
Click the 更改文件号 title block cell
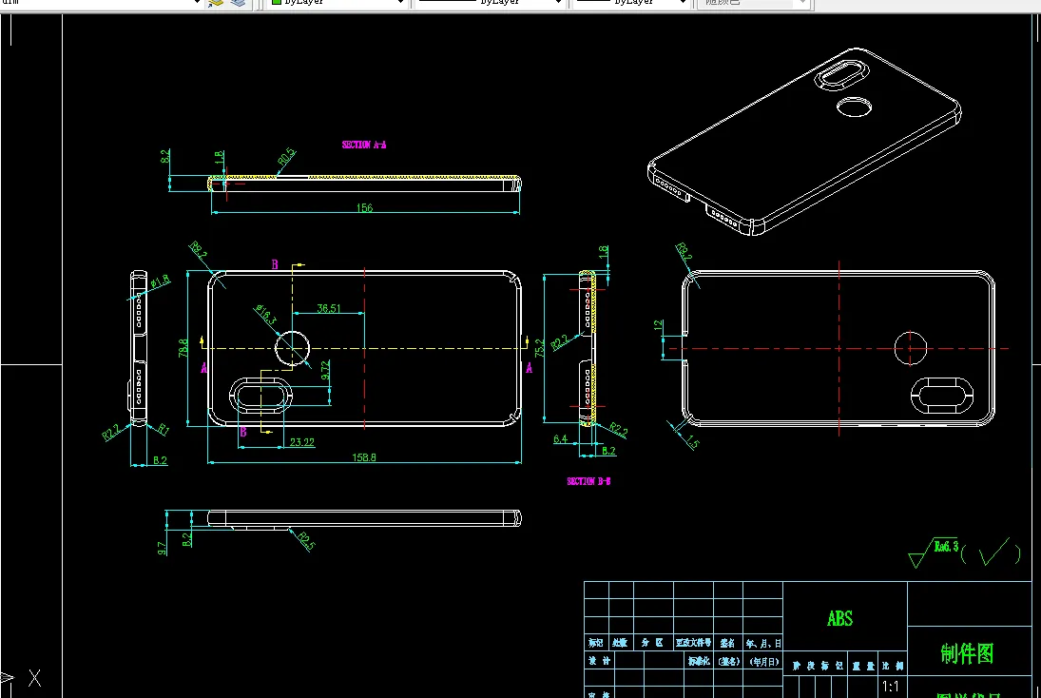coord(694,643)
